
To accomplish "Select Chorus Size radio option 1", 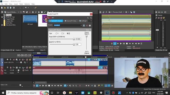I will click(x=56, y=34).
